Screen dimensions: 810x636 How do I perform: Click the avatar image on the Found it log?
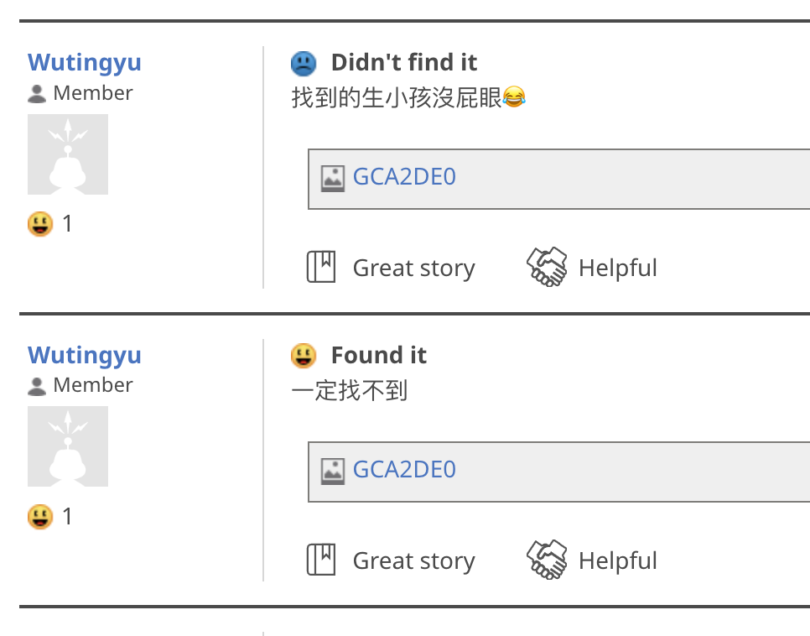pos(68,446)
